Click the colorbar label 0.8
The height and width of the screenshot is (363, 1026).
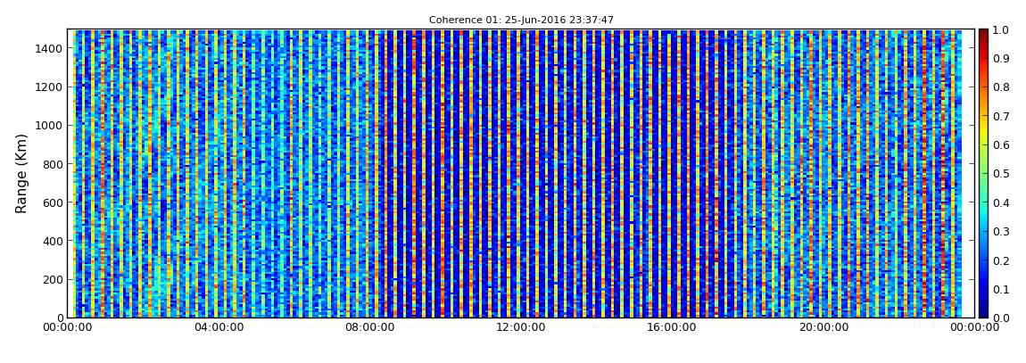point(1001,87)
